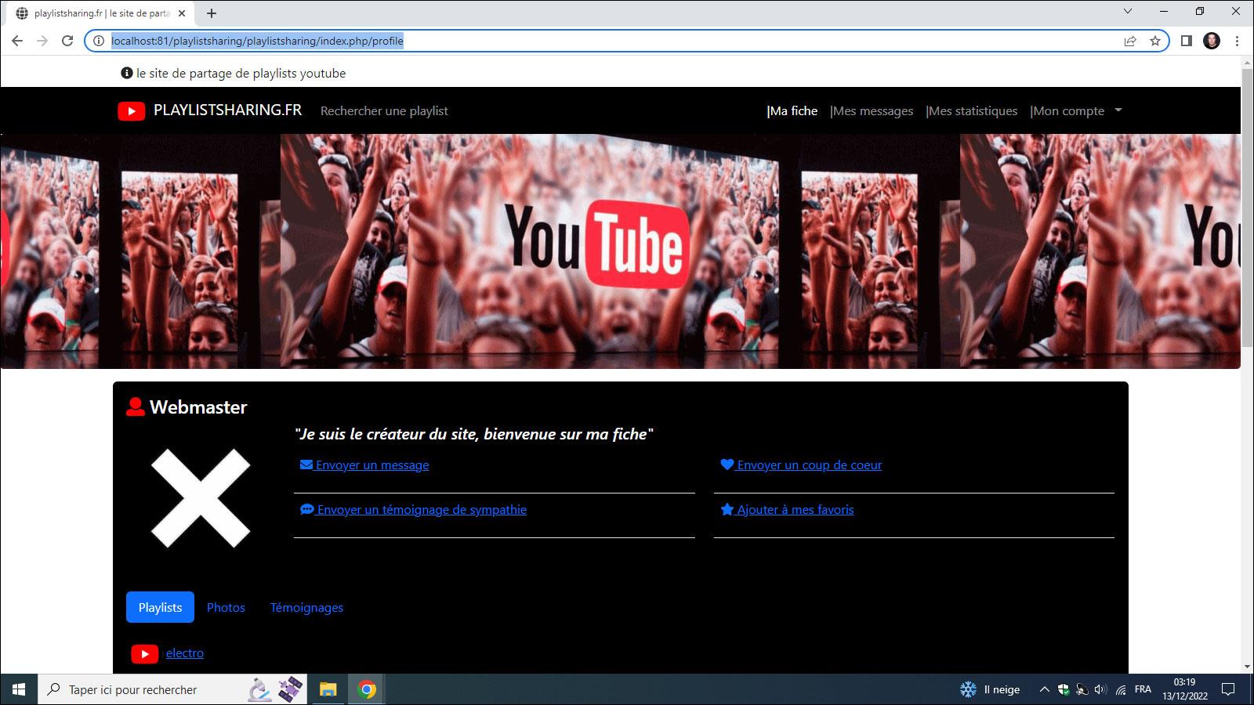Viewport: 1254px width, 705px height.
Task: Switch to the Témoignages tab
Action: pos(306,607)
